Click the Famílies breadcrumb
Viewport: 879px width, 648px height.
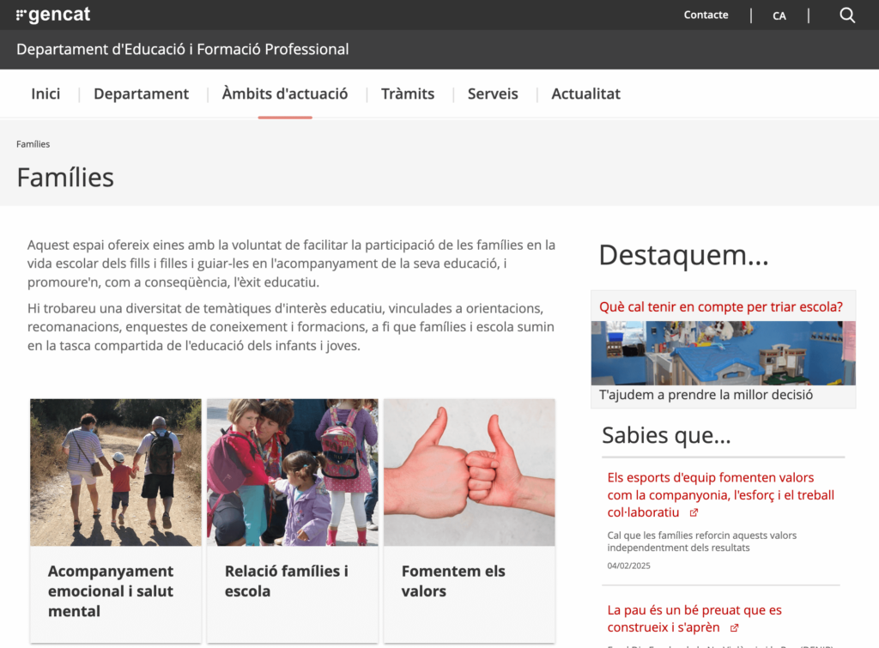click(33, 144)
